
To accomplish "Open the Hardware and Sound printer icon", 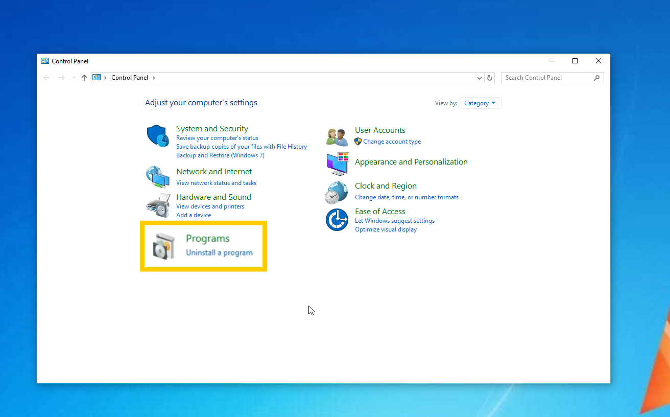I will point(158,205).
